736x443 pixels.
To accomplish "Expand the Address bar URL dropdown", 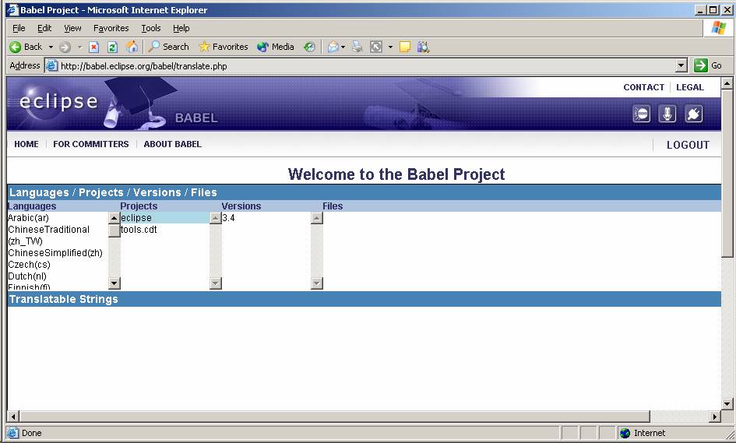I will pyautogui.click(x=681, y=65).
